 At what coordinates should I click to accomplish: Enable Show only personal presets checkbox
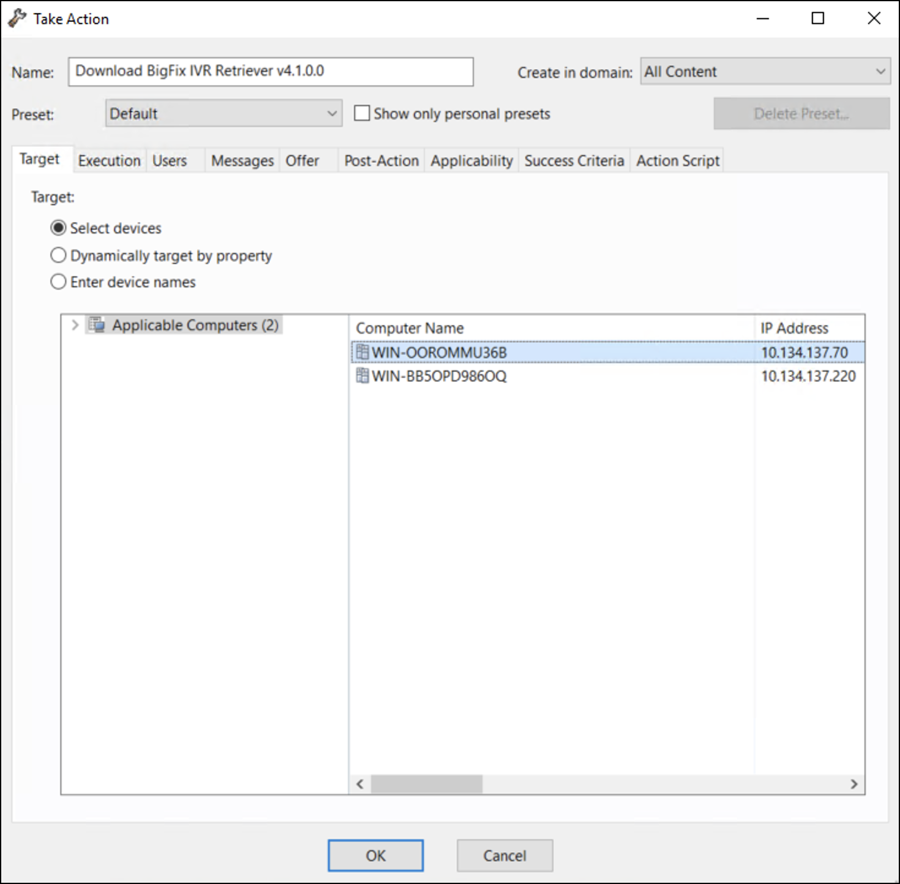tap(362, 113)
